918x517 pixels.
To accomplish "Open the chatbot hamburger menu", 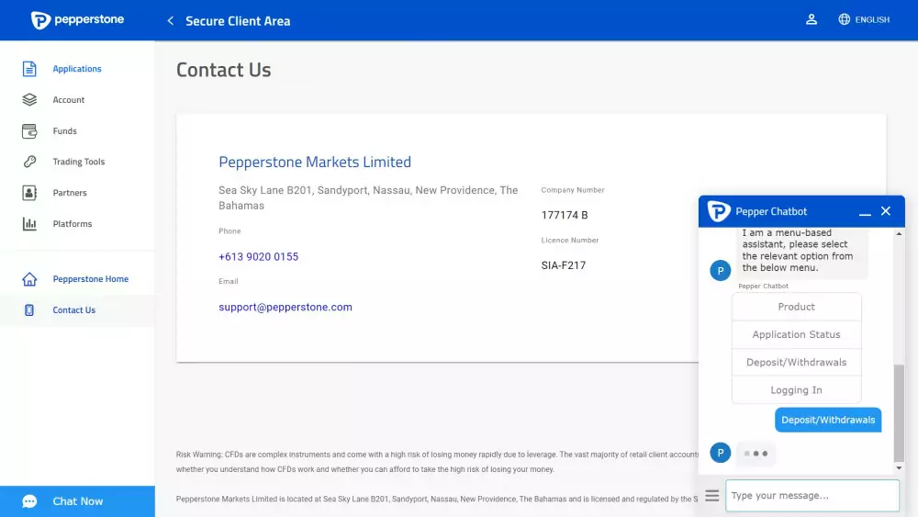I will coord(712,496).
